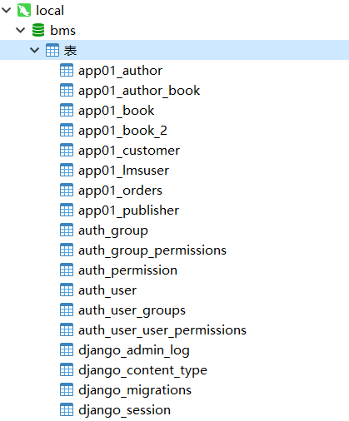Select the auth_group_permissions table name
349x421 pixels.
152,250
